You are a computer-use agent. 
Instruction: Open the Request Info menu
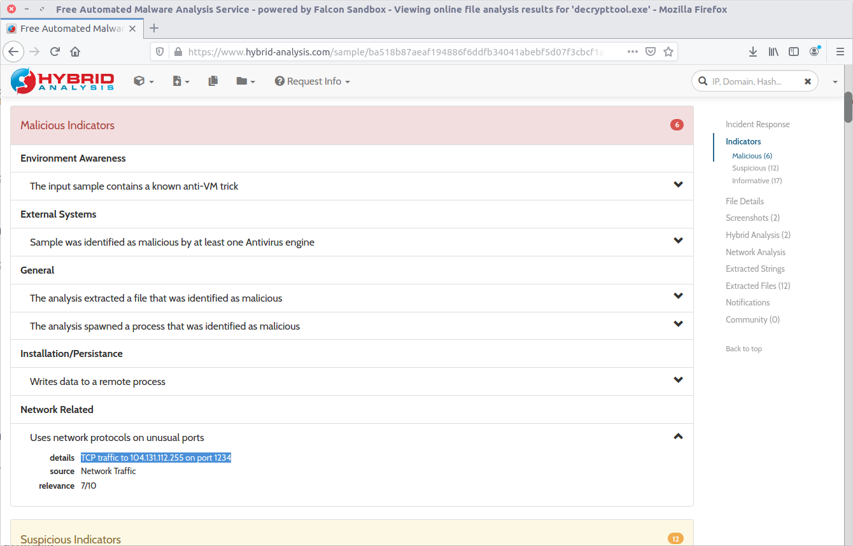click(312, 81)
